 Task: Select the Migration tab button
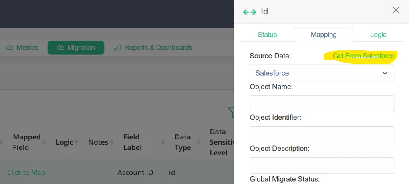click(76, 48)
